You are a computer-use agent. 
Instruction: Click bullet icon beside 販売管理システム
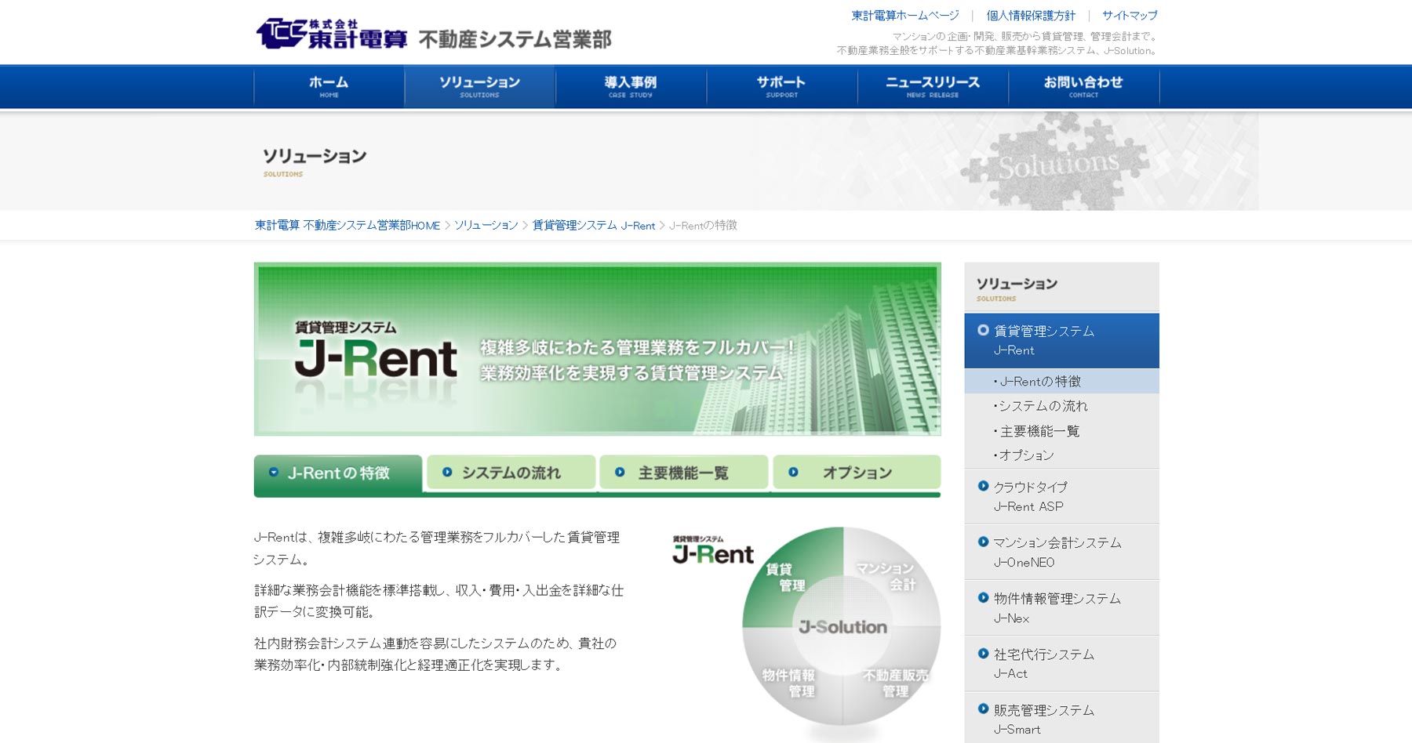tap(983, 709)
